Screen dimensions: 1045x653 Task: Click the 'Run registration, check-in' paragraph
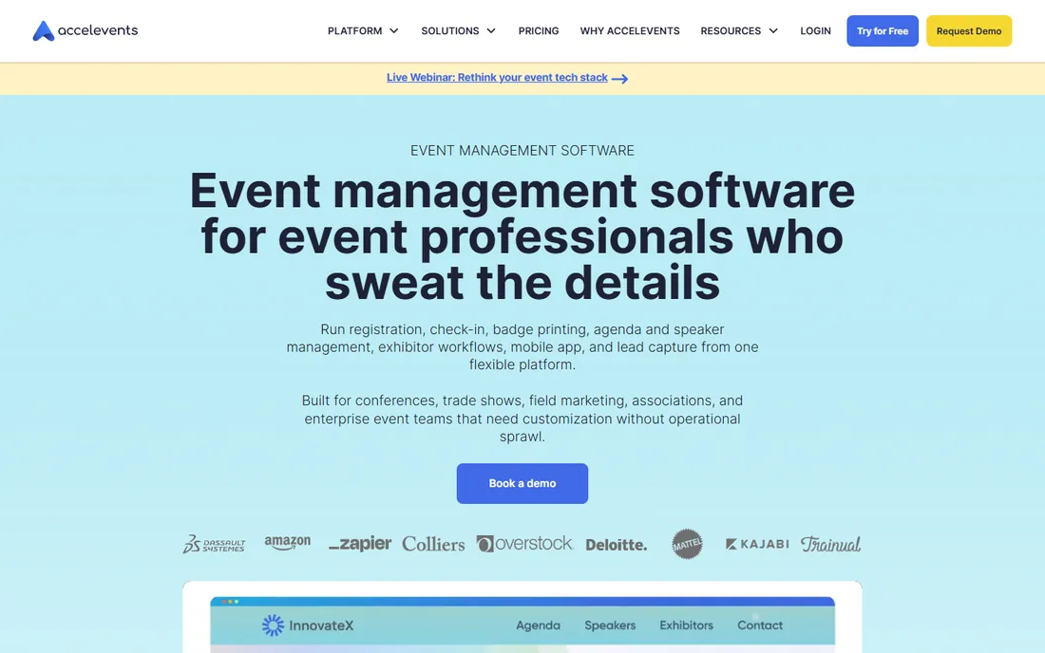coord(522,346)
